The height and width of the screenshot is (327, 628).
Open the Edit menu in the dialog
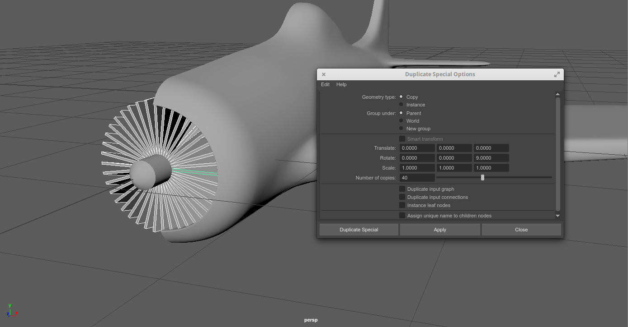(325, 84)
